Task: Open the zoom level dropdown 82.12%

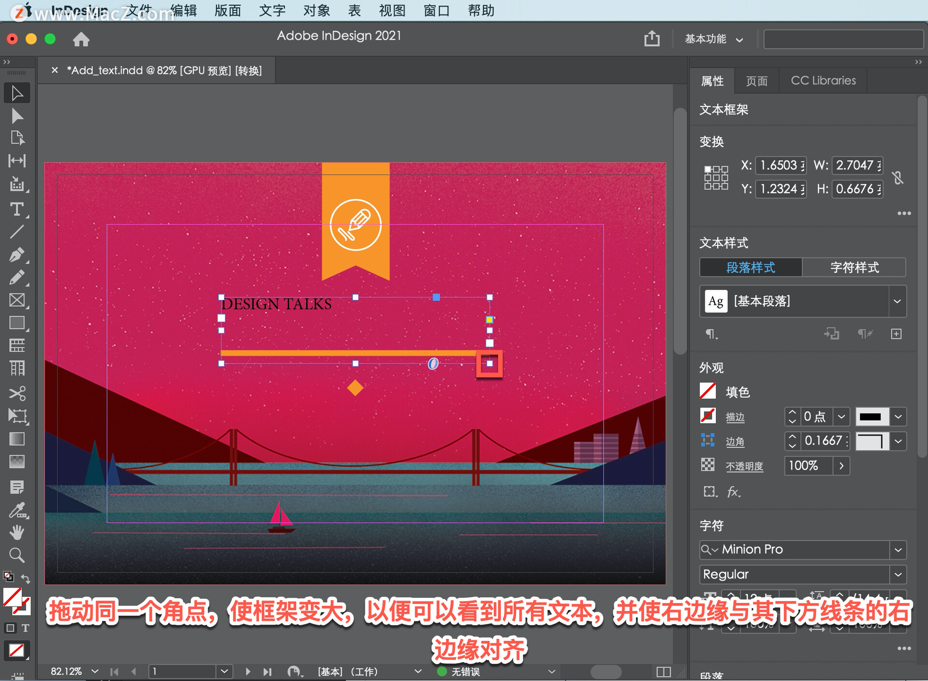Action: click(95, 671)
